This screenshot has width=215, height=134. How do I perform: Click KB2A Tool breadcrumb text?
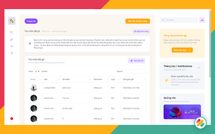pyautogui.click(x=46, y=31)
